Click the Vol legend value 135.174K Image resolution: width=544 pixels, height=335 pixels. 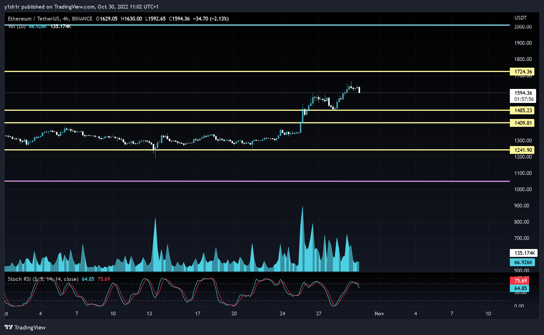click(x=61, y=27)
